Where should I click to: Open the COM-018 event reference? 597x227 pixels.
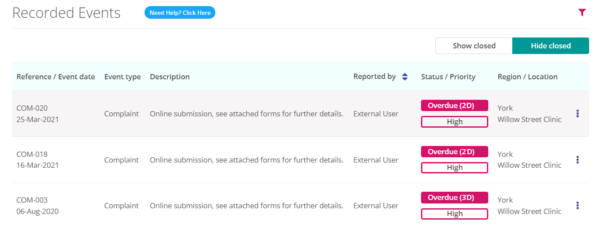[x=32, y=154]
